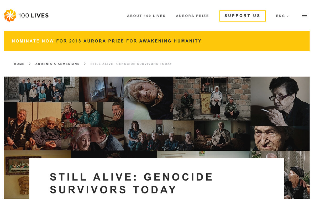This screenshot has width=315, height=210.
Task: Select the family group photo thumbnail
Action: coord(41,90)
